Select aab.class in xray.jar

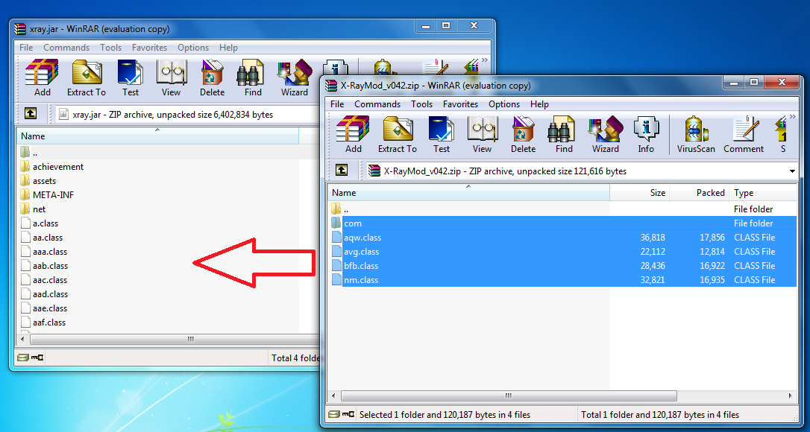point(50,266)
